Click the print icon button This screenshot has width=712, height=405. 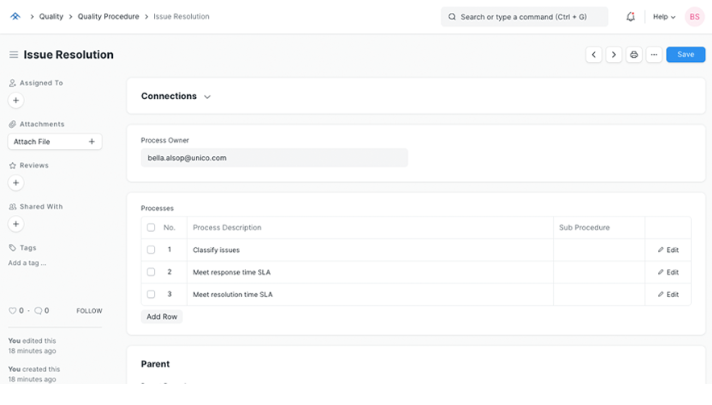click(634, 55)
